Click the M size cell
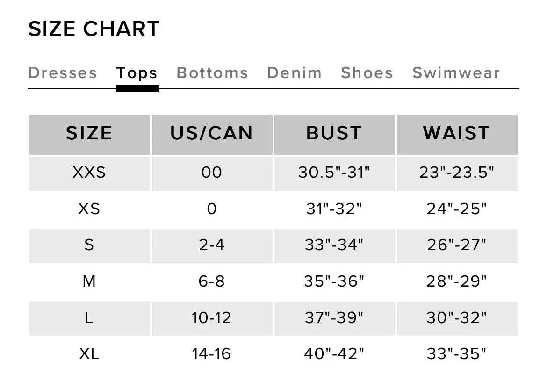Viewport: 547px width, 389px height. (x=90, y=282)
